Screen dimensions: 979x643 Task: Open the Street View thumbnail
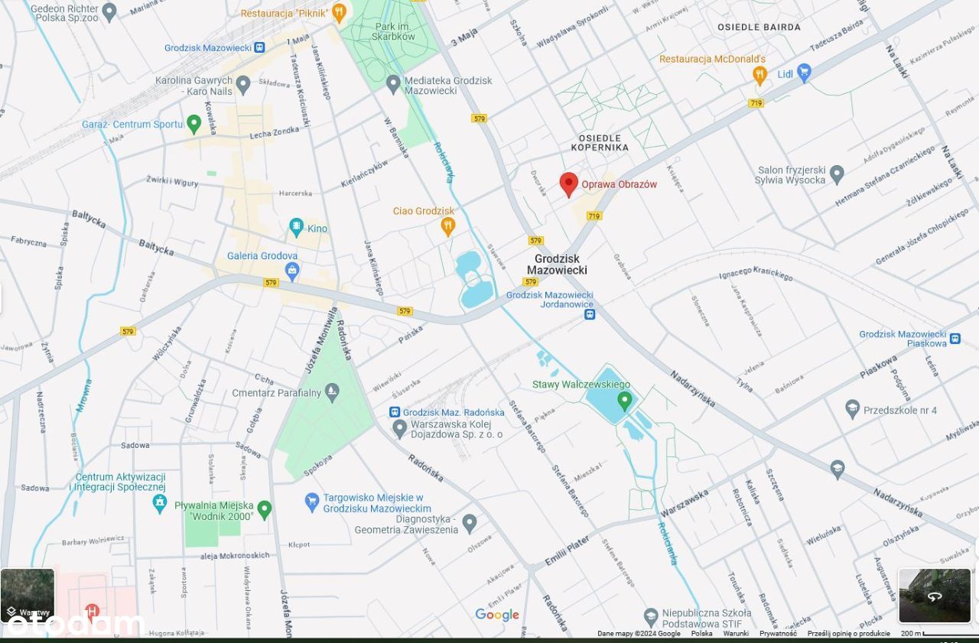(935, 596)
